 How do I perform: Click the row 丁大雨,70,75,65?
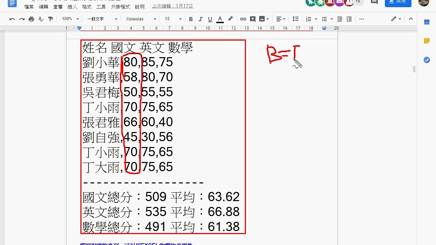coord(127,167)
